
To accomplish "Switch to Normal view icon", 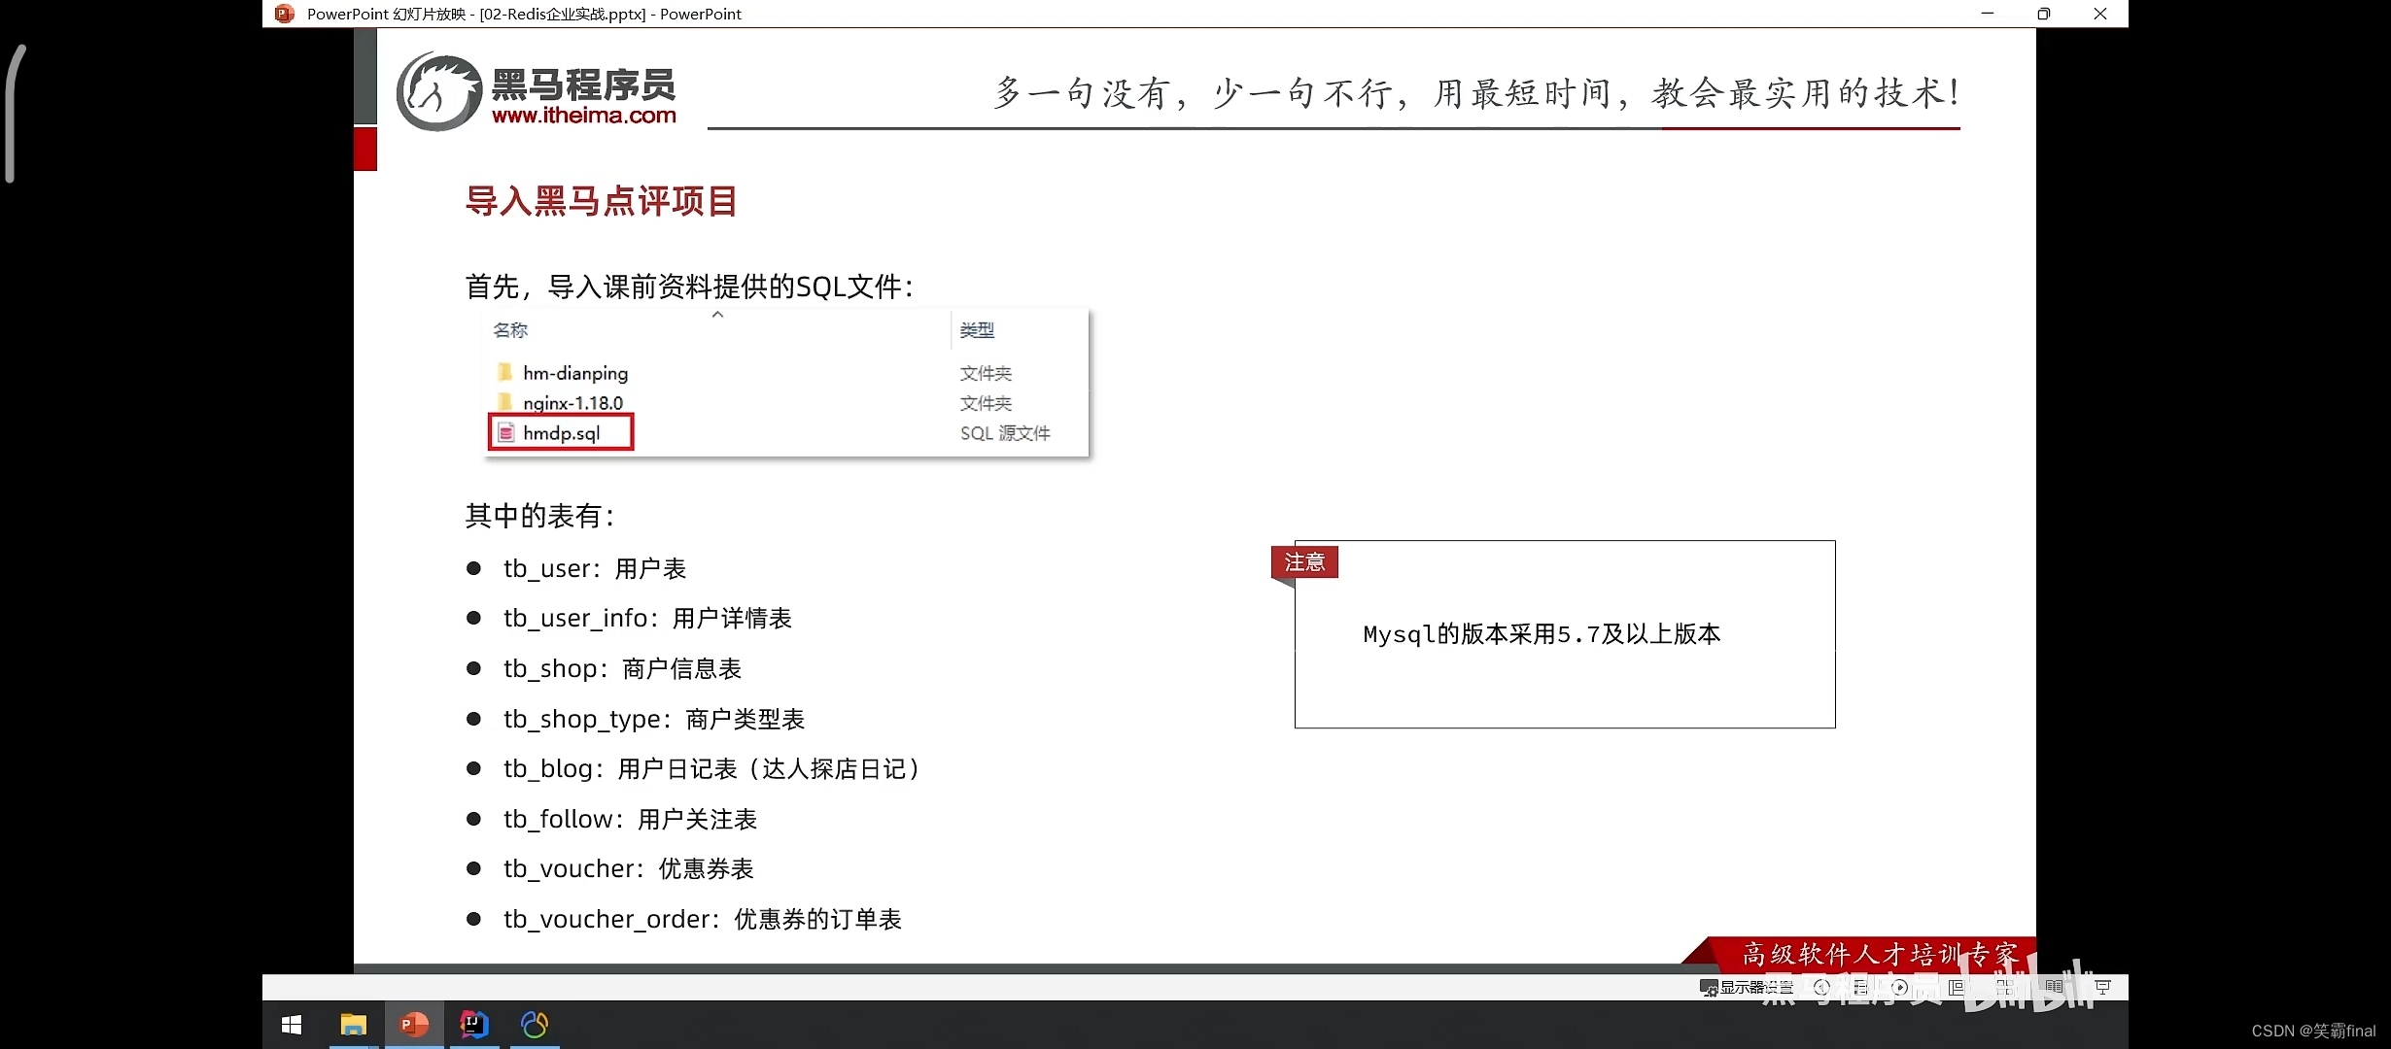I will (1957, 987).
